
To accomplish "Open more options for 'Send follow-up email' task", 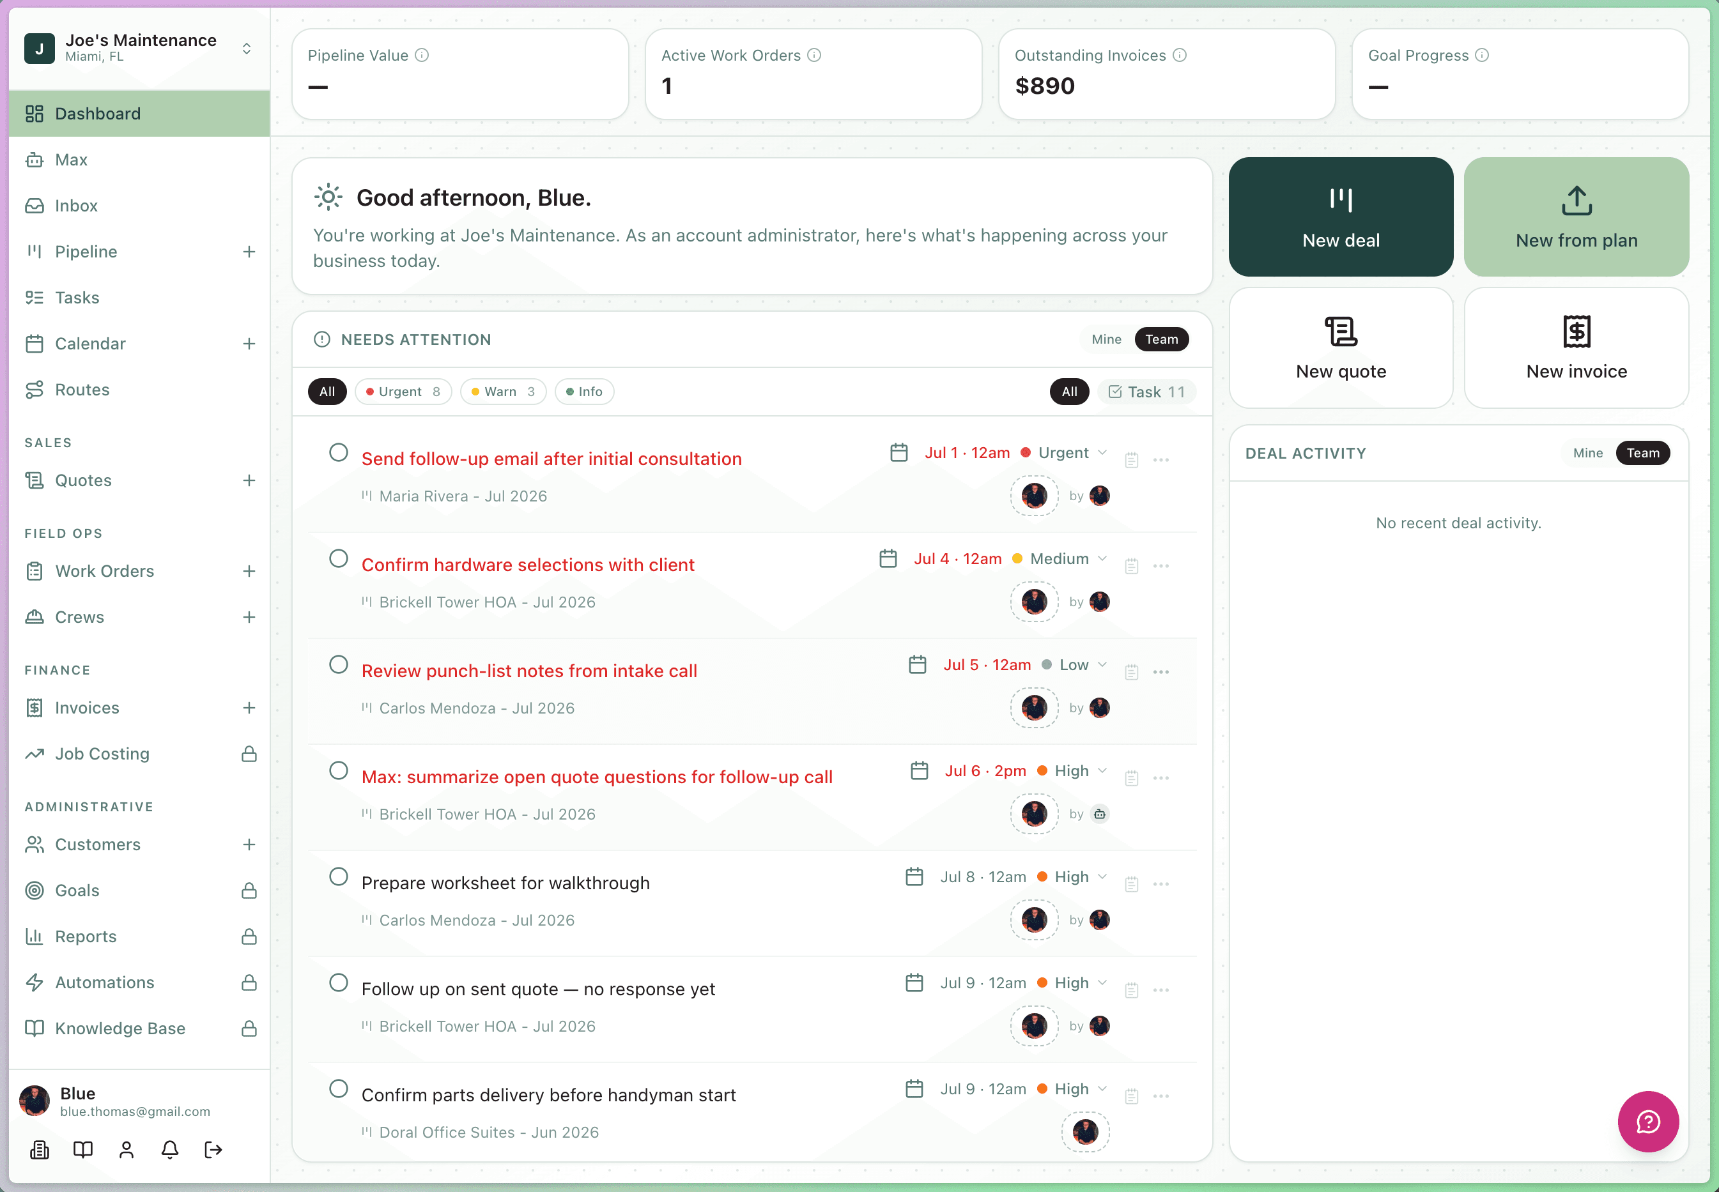I will point(1161,460).
